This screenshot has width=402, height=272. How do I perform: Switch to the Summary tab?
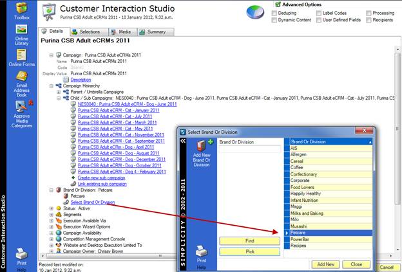tap(156, 32)
